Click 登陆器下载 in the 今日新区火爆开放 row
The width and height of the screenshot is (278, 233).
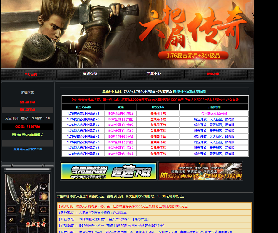tap(158, 113)
